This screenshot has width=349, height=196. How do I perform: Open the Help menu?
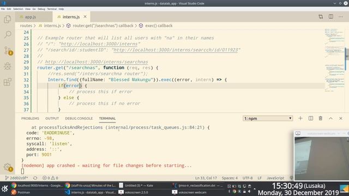tap(61, 9)
